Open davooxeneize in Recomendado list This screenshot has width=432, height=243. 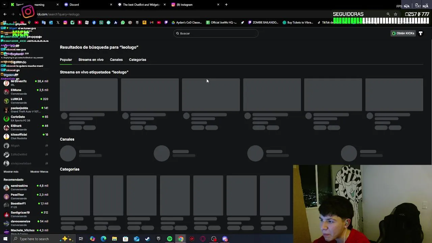pyautogui.click(x=26, y=223)
